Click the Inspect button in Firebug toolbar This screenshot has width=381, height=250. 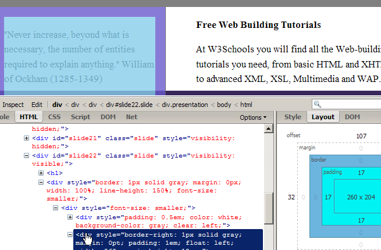(13, 105)
